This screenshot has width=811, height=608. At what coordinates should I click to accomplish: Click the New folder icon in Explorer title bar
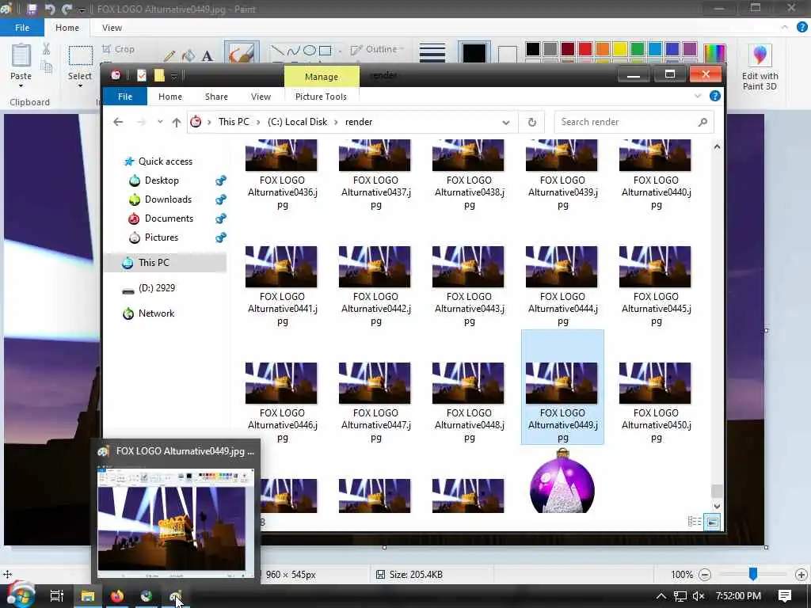159,75
